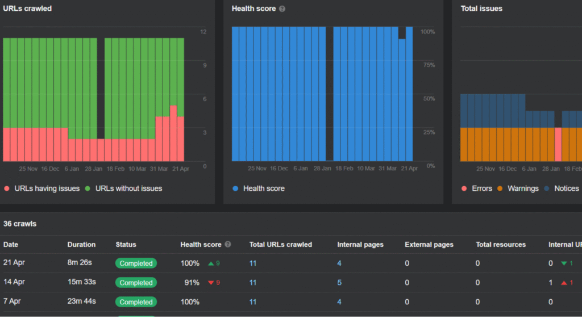Screen dimensions: 582x327
Task: Click help icon in Health score column header
Action: (x=228, y=245)
